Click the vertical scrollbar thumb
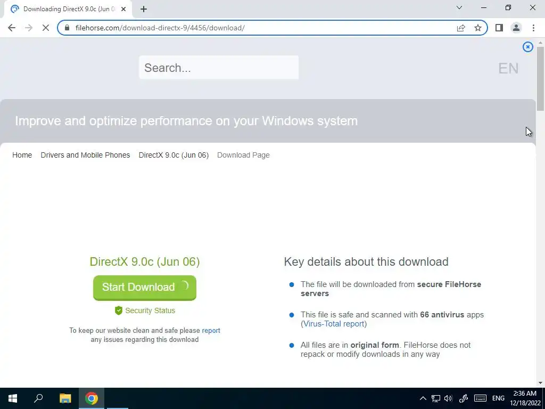Image resolution: width=545 pixels, height=409 pixels. point(540,78)
